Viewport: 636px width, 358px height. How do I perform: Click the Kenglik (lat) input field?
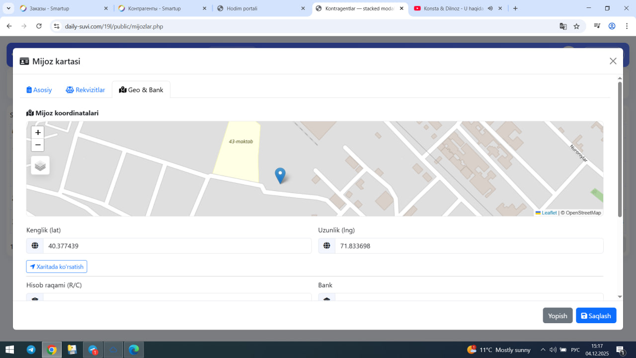[177, 246]
